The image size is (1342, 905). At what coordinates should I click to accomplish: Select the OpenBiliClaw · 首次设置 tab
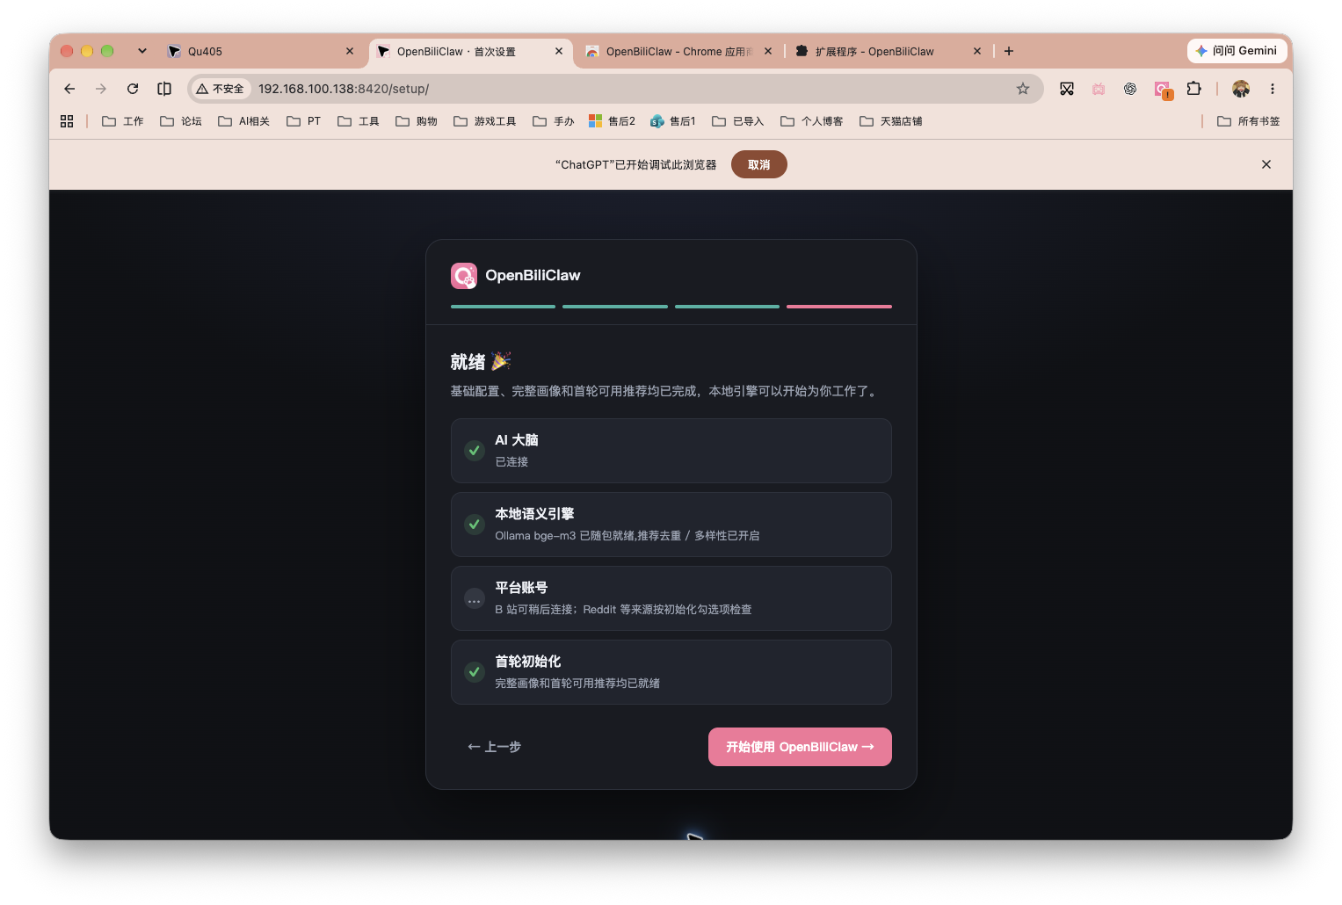470,51
